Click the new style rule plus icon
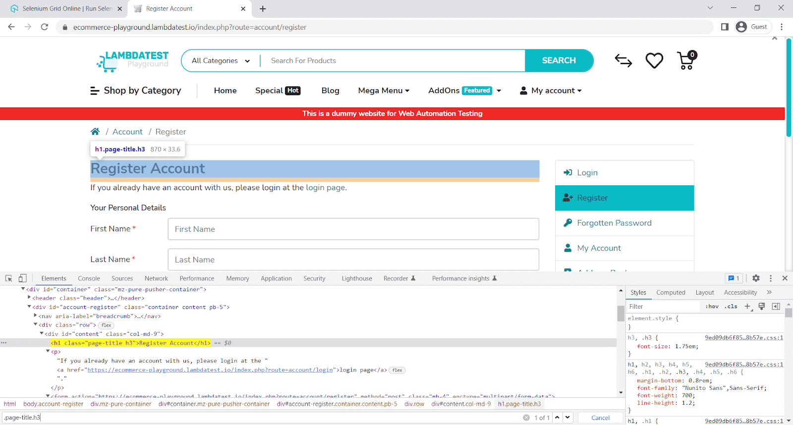The image size is (793, 425). coord(748,307)
